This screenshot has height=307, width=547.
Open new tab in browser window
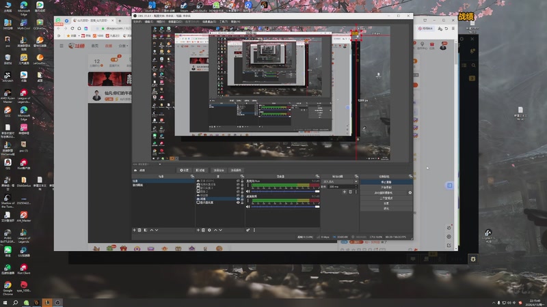point(120,20)
